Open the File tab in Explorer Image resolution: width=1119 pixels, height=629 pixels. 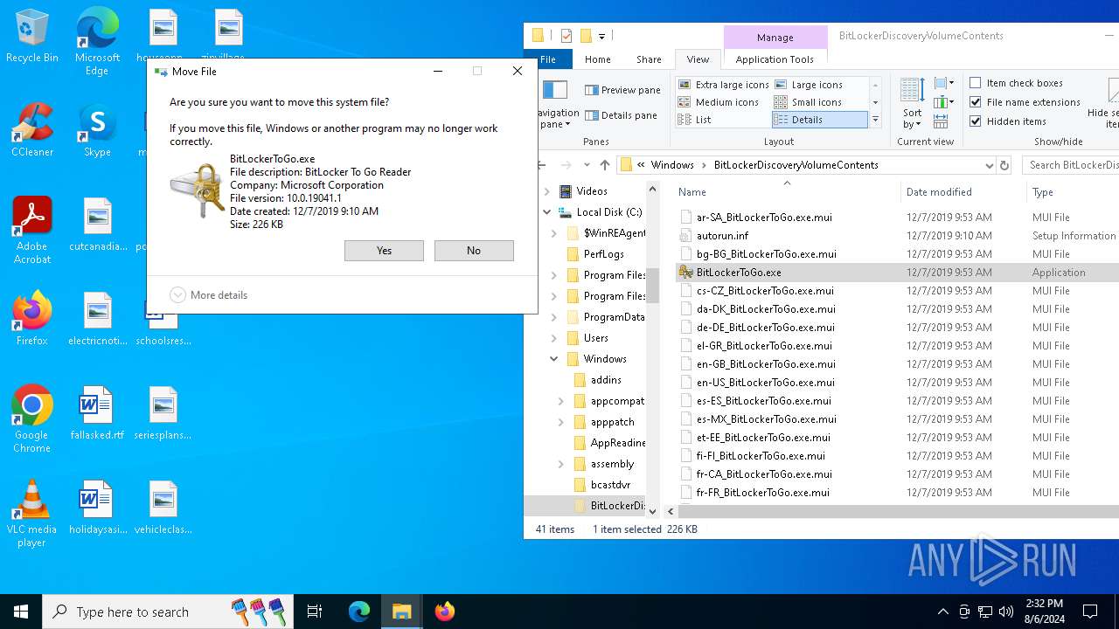point(548,59)
